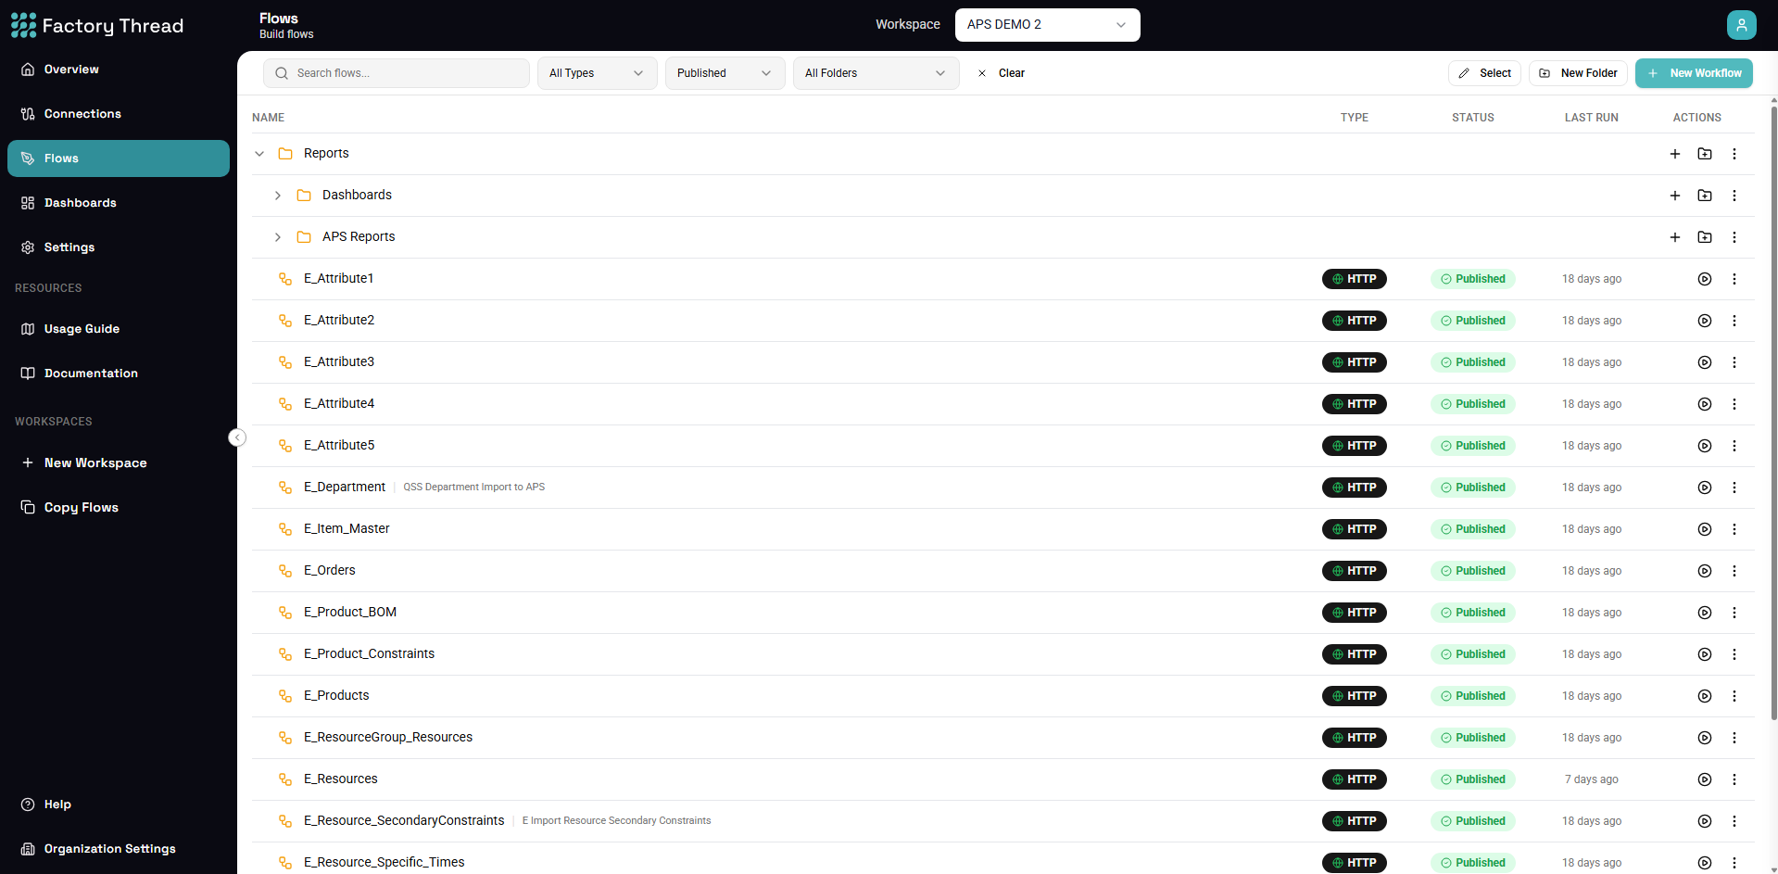Open the more options menu for E_Product_BOM
The width and height of the screenshot is (1778, 874).
(1734, 613)
